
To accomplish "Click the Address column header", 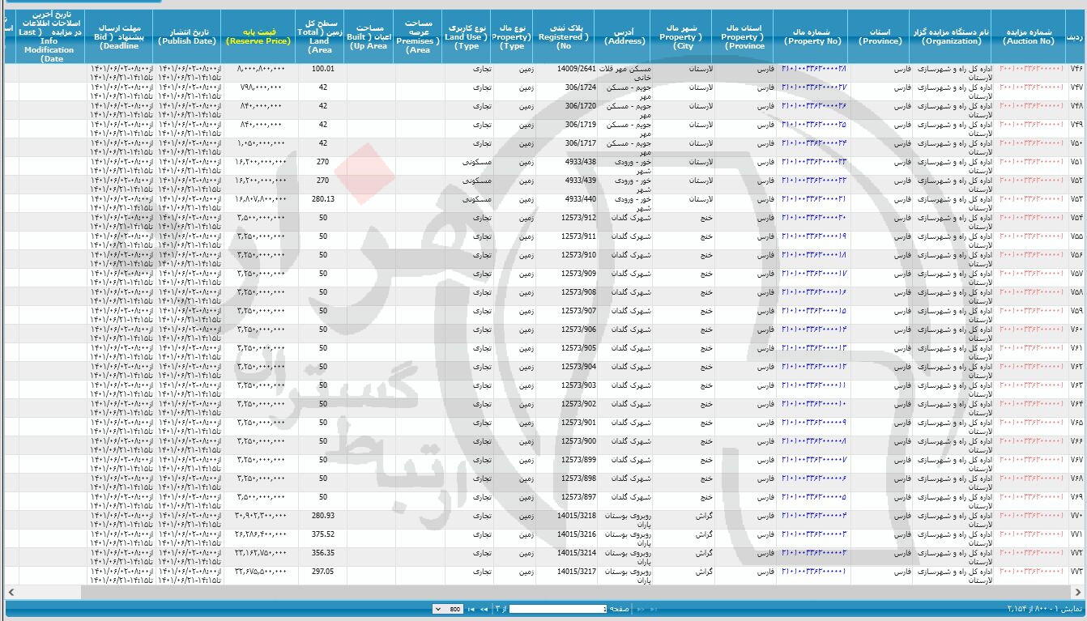I will point(624,36).
